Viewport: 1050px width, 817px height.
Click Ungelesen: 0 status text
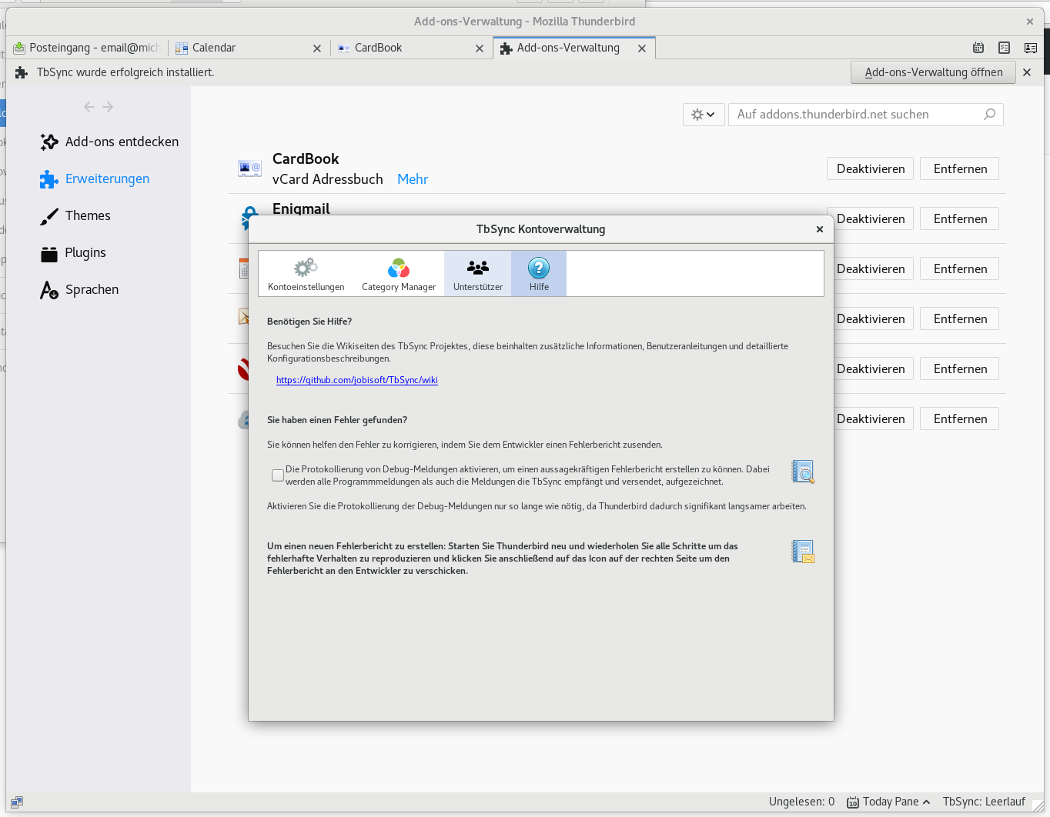click(801, 802)
